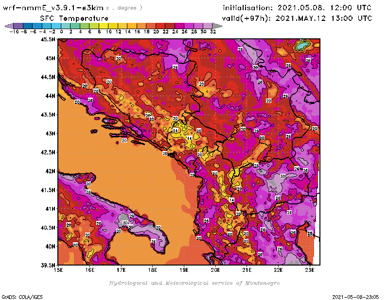Pick the legend swatch between -4 and -2
389x300 pixels.
(x=47, y=26)
